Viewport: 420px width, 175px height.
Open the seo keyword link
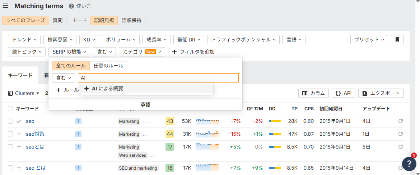(30, 121)
